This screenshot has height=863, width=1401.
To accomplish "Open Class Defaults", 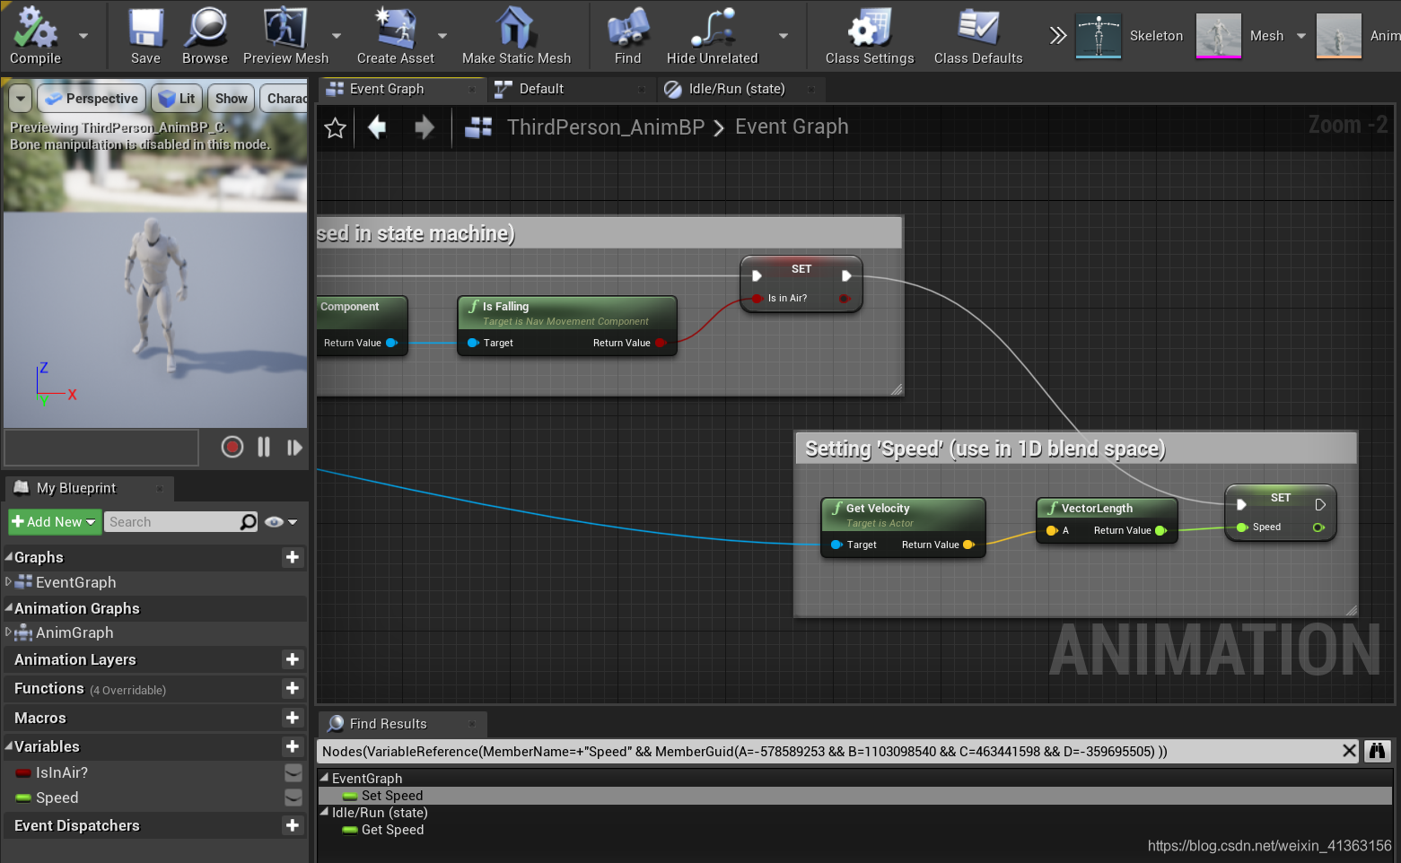I will 978,36.
